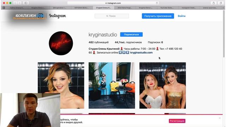Viewport: 226px width, 127px height.
Task: Open the kryginastudio profile picture
Action: coord(61,43)
